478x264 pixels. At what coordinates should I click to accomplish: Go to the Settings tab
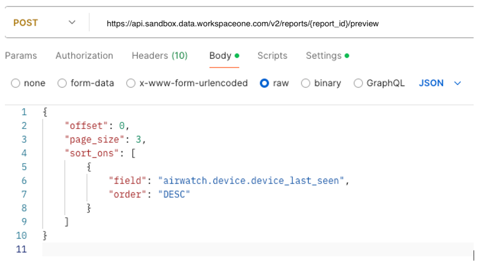(324, 56)
